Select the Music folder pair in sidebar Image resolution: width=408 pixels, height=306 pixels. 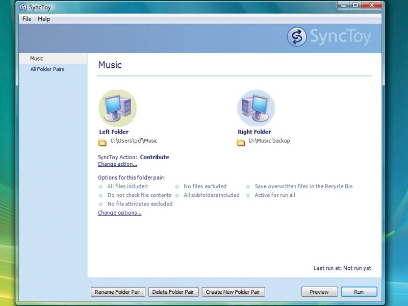tap(53, 59)
